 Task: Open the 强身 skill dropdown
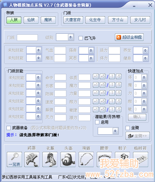coord(91,50)
